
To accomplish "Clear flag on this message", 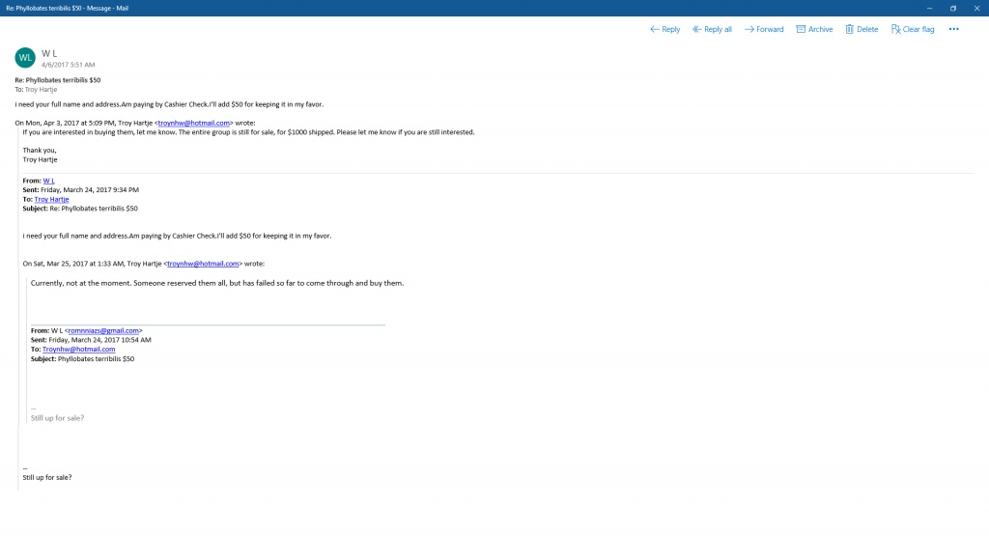I will (913, 29).
